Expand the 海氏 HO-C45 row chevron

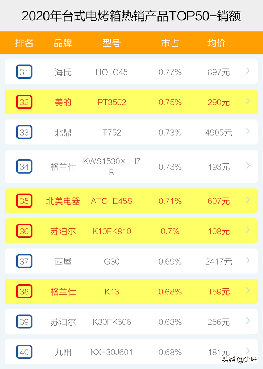248,71
